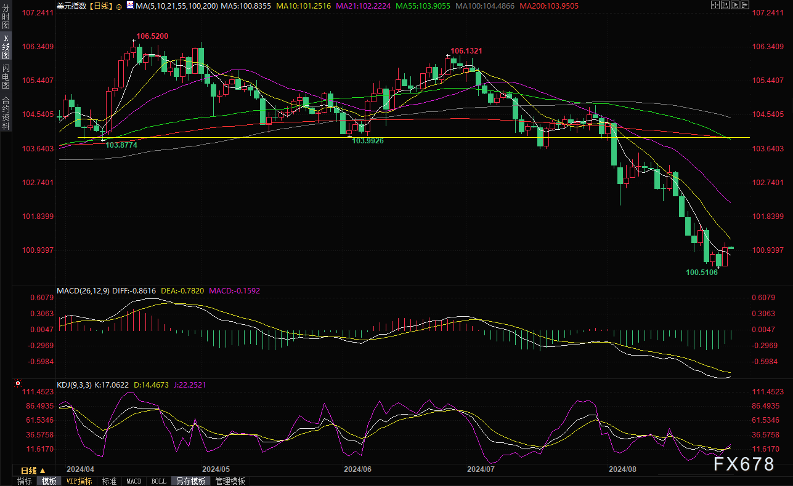This screenshot has height=486, width=793.
Task: Click the red sun marker near KDJ
Action: click(x=17, y=383)
